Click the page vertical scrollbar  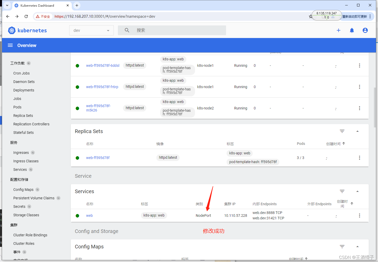click(x=375, y=107)
